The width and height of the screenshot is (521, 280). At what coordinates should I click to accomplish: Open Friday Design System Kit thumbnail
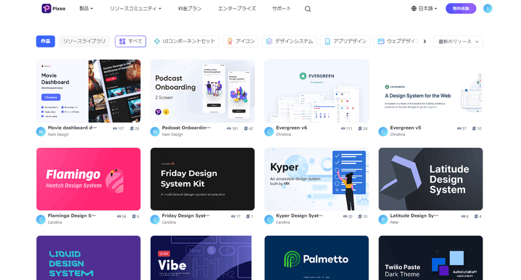[203, 179]
